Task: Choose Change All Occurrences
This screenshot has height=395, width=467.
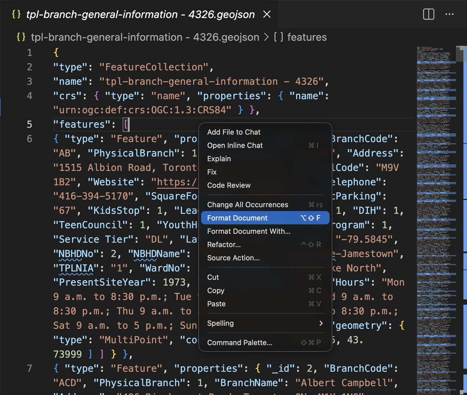Action: (x=265, y=205)
